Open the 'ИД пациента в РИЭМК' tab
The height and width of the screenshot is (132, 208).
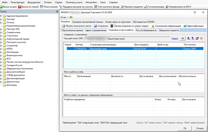click(x=144, y=22)
